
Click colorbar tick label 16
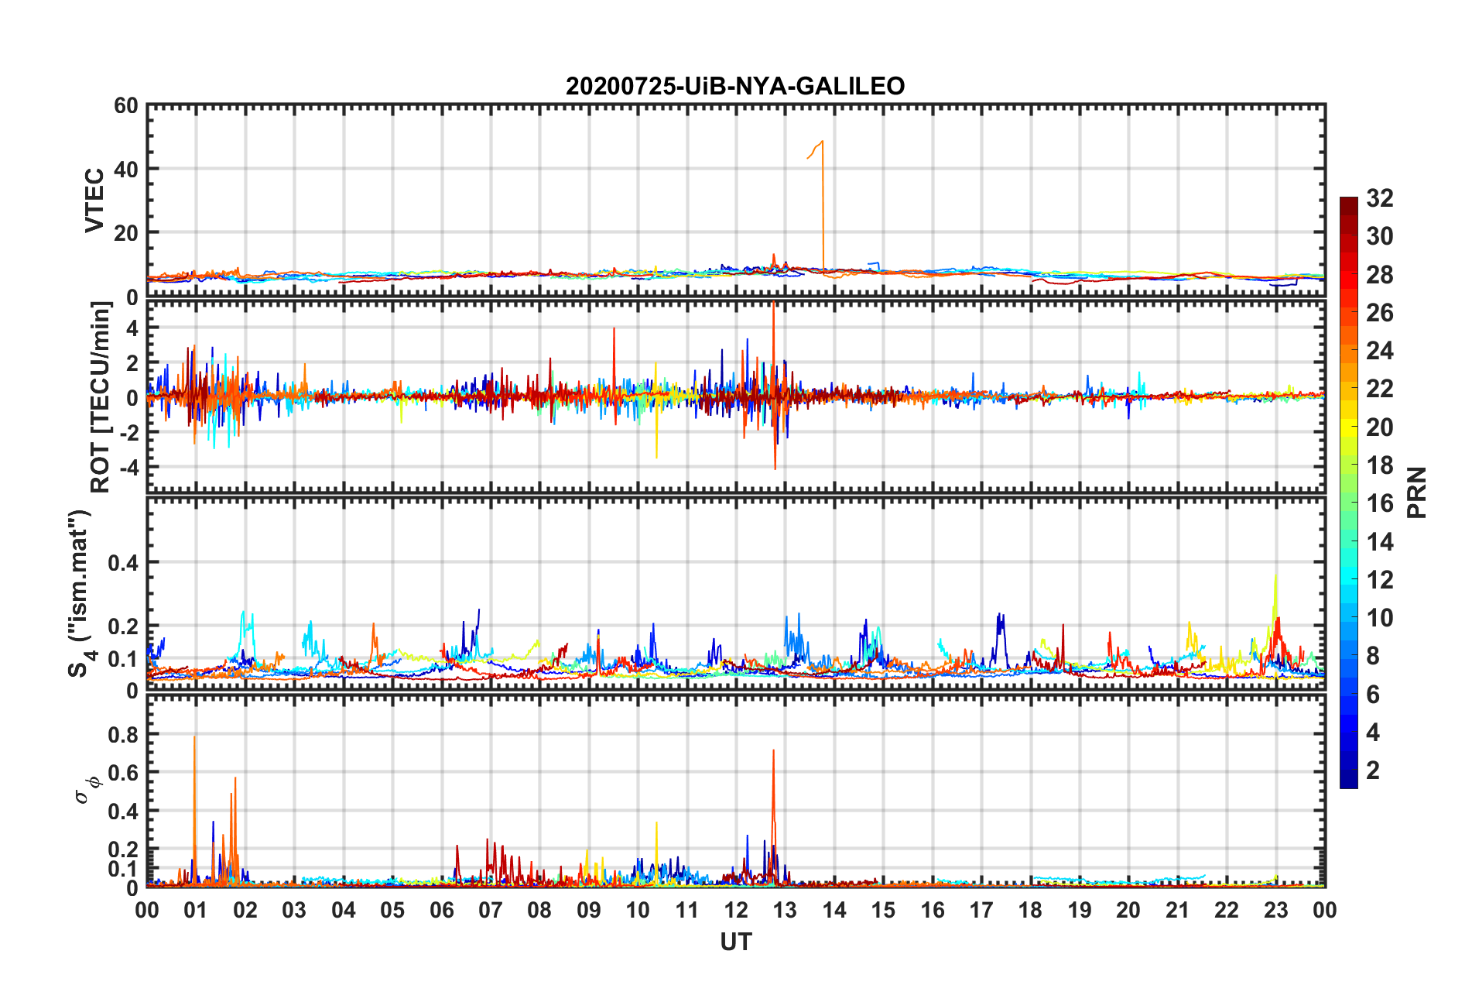coord(1380,503)
